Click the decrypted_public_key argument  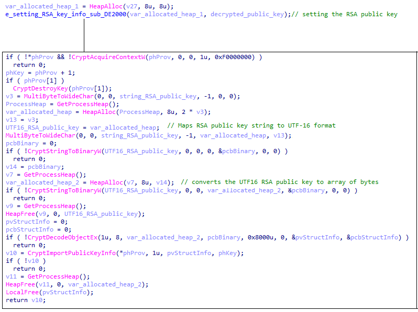pos(249,14)
